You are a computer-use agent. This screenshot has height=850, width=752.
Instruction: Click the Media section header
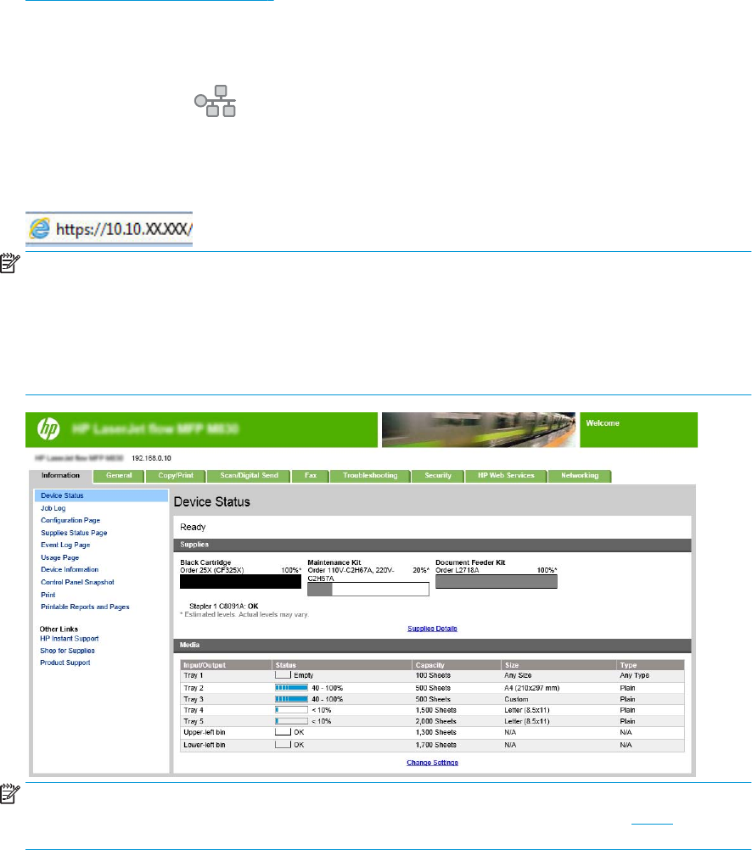click(x=432, y=646)
